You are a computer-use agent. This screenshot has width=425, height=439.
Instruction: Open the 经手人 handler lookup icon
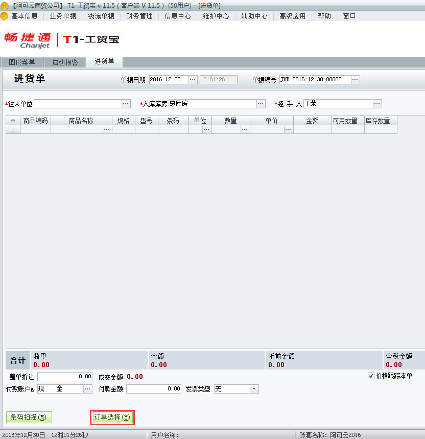(377, 103)
